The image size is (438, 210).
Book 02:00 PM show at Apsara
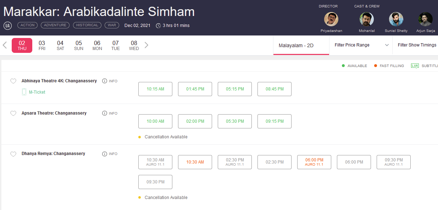click(195, 121)
